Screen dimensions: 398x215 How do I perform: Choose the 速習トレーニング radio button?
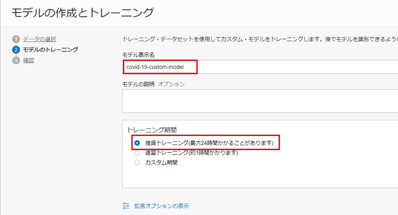tap(137, 153)
